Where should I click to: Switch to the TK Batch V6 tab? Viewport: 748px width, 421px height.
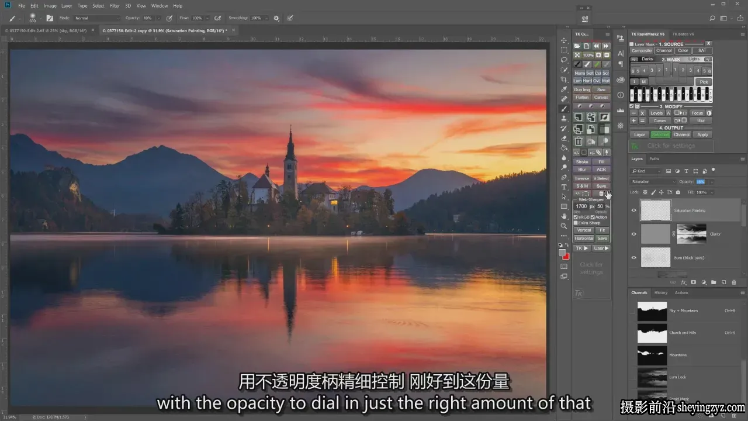click(683, 34)
